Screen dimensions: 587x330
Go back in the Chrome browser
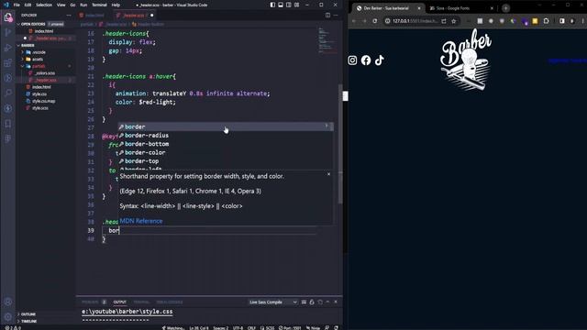click(x=354, y=21)
